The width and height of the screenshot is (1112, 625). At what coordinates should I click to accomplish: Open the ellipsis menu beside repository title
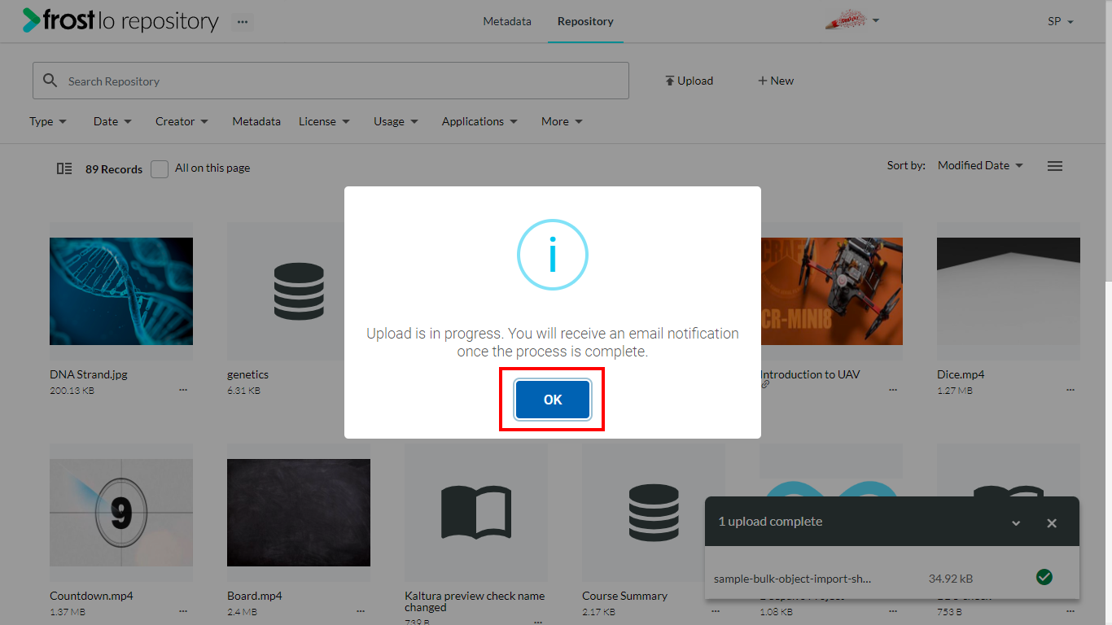243,22
